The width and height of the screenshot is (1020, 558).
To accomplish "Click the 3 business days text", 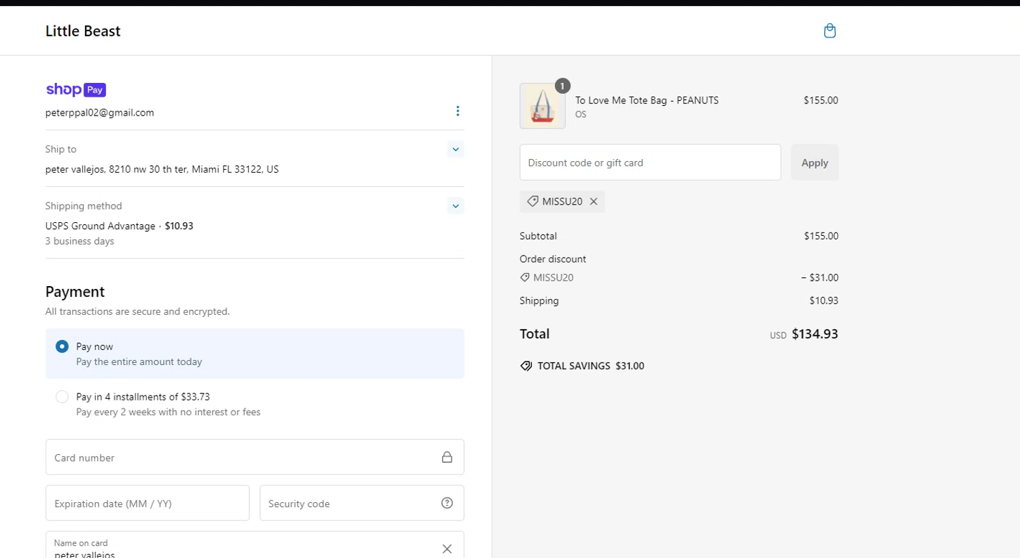I will pyautogui.click(x=80, y=241).
